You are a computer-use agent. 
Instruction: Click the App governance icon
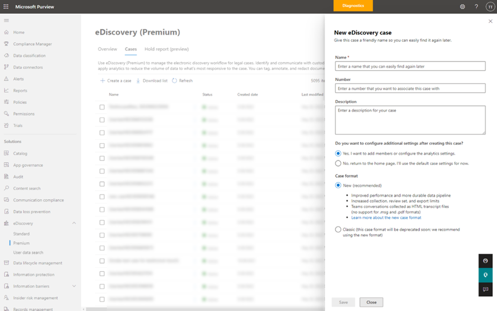coord(6,165)
